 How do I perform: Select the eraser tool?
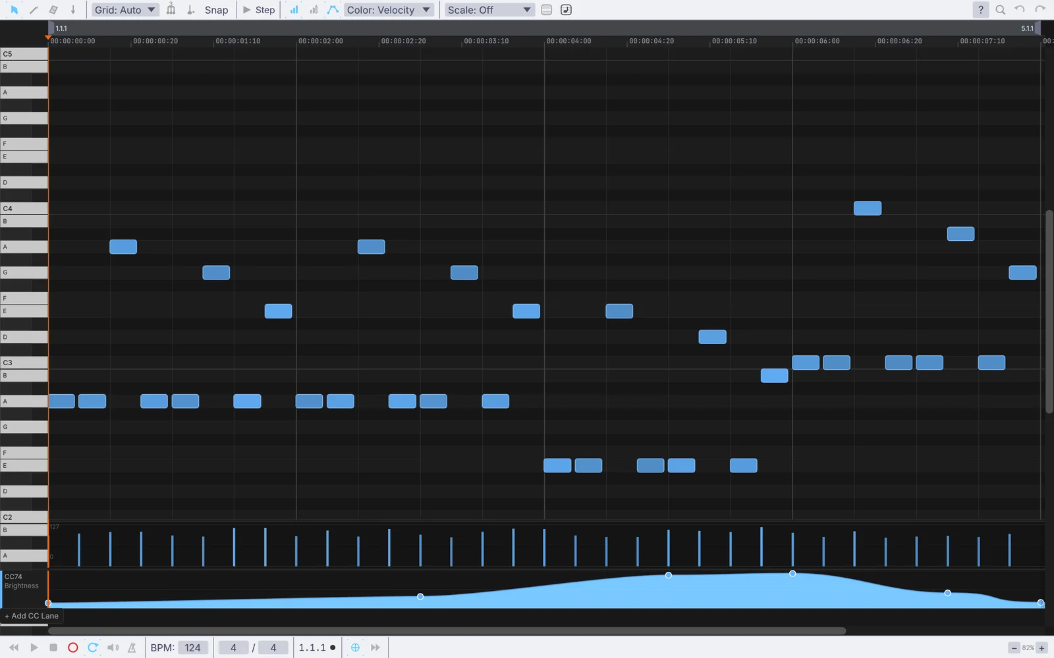[53, 10]
